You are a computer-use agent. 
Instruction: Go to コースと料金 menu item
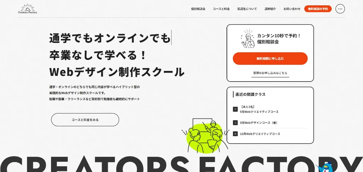(221, 9)
